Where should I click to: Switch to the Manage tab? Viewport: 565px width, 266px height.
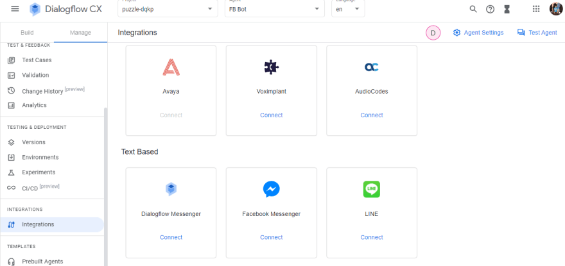tap(80, 33)
